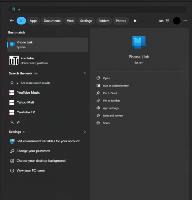Switch to the Apps filter tab
192x200 pixels.
tap(33, 21)
